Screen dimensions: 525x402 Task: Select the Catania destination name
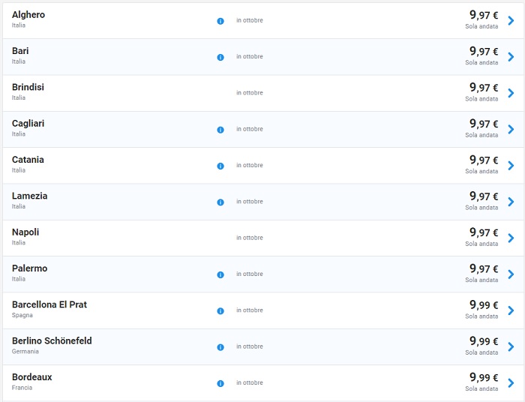pos(28,160)
